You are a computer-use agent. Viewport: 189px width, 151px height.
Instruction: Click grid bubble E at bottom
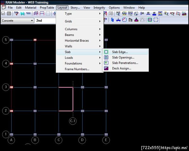(x=106, y=140)
